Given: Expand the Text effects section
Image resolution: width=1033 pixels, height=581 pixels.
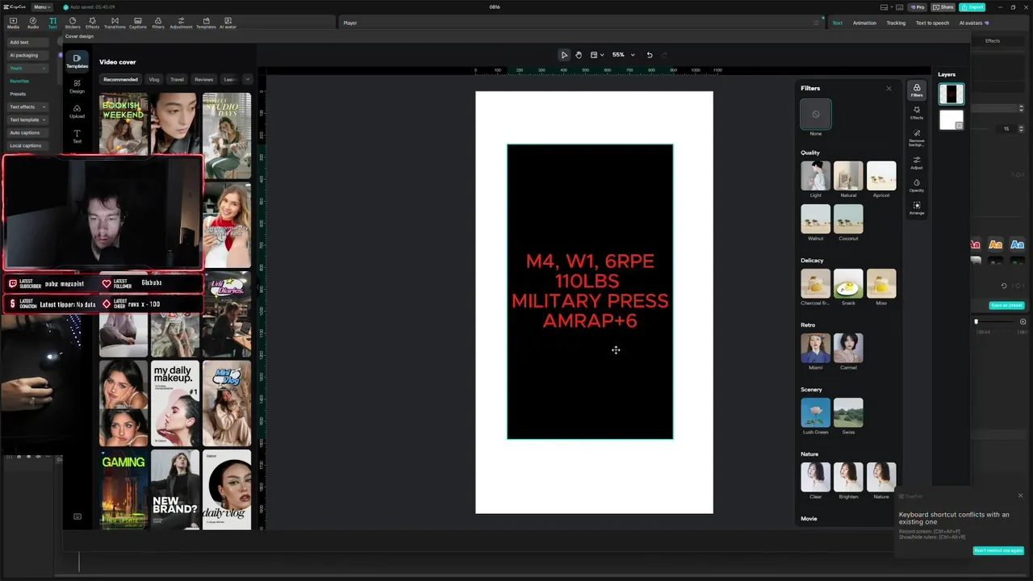Looking at the screenshot, I should (26, 107).
